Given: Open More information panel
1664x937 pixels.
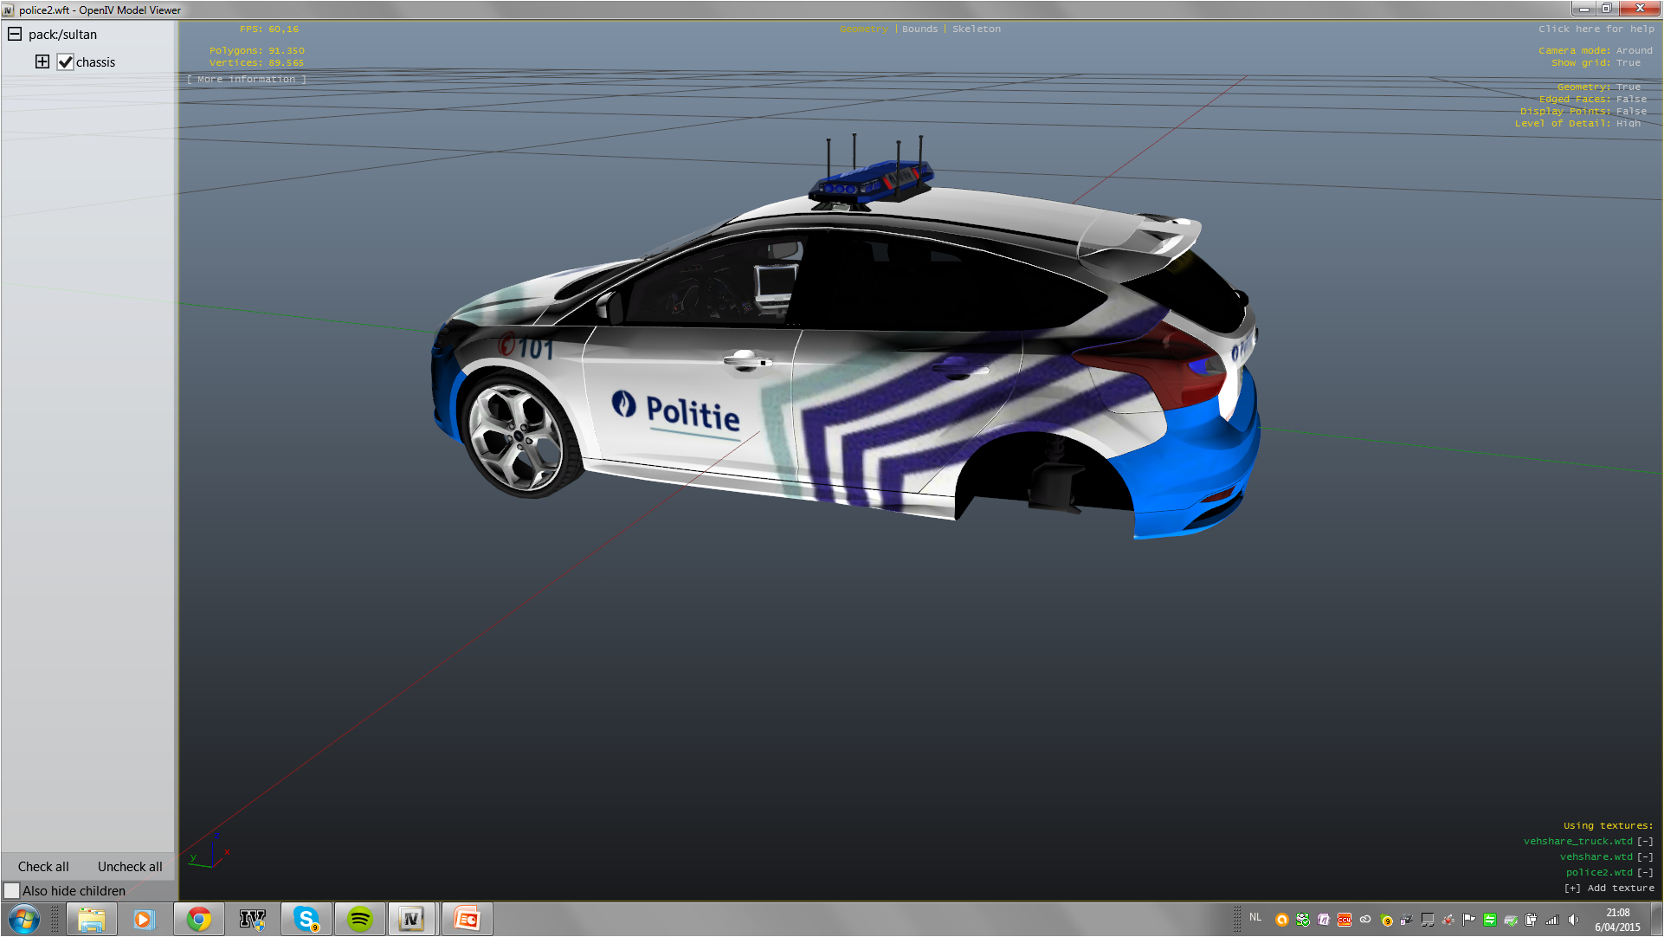Looking at the screenshot, I should 247,79.
